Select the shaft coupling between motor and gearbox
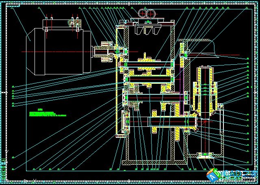 [x=104, y=53]
